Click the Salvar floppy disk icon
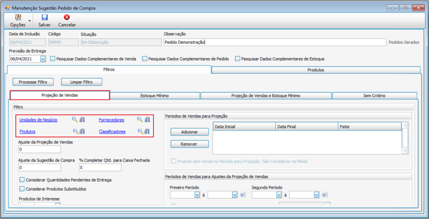 pos(44,17)
